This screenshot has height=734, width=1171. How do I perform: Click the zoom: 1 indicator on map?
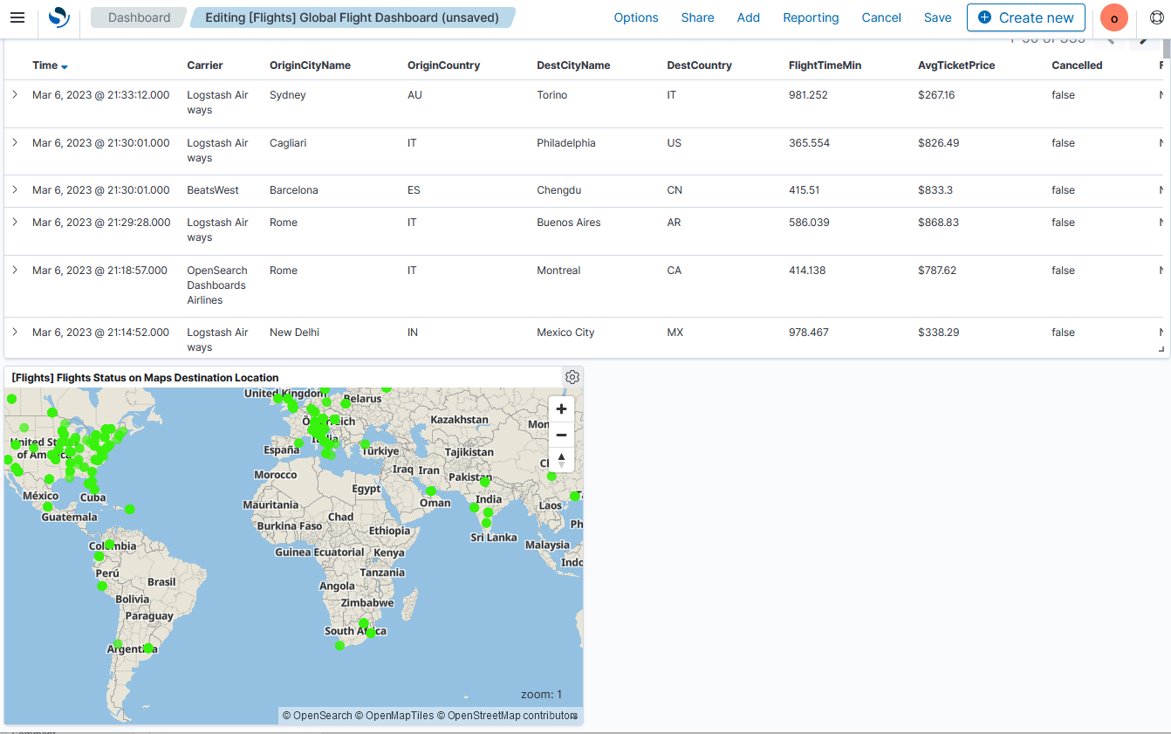coord(541,695)
